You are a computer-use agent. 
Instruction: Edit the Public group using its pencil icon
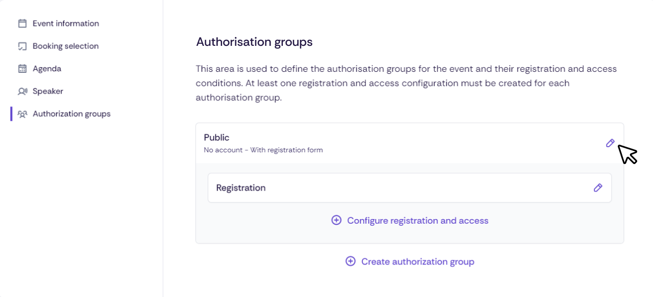click(x=610, y=143)
